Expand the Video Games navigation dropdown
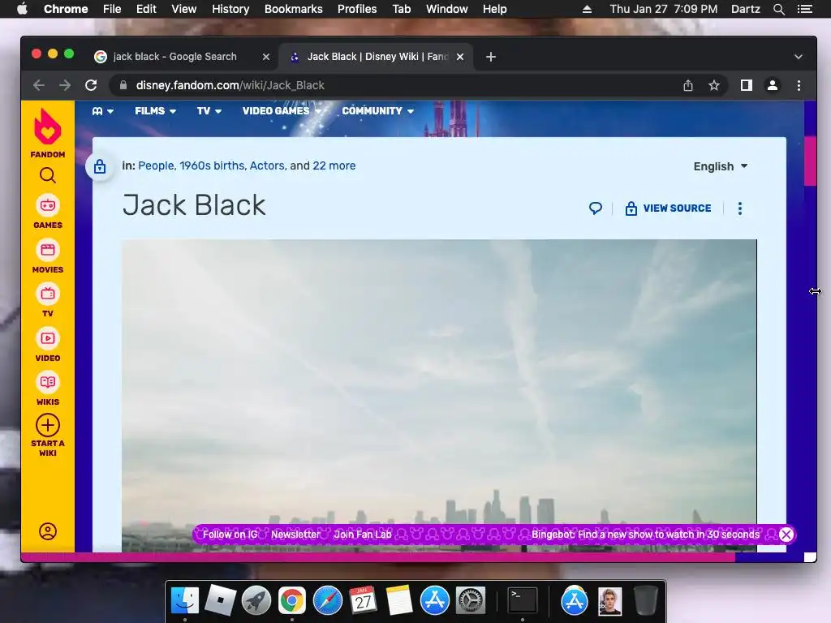This screenshot has width=831, height=623. click(282, 110)
